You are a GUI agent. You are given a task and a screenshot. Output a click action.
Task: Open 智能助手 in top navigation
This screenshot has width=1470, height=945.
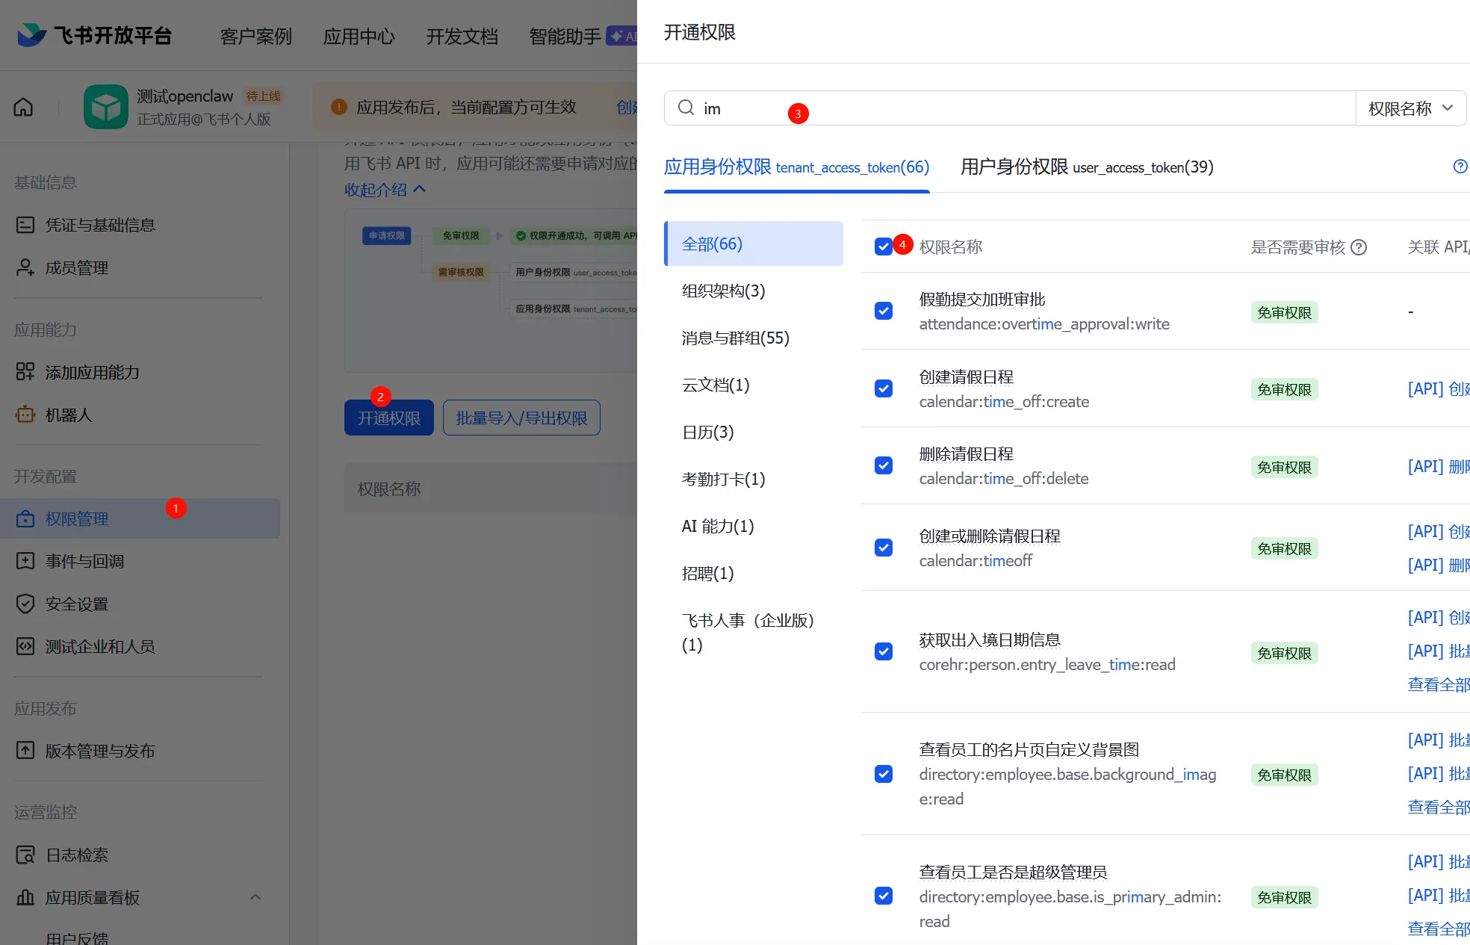tap(565, 36)
